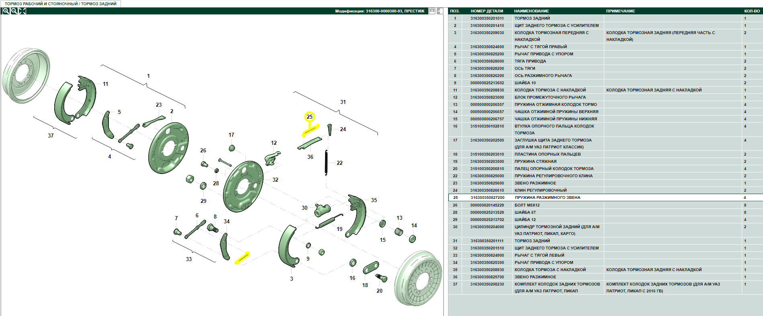
Task: Select the row РЫЧАГ С ТЯГОЙ ПРАВЫЙ
Action: 605,47
